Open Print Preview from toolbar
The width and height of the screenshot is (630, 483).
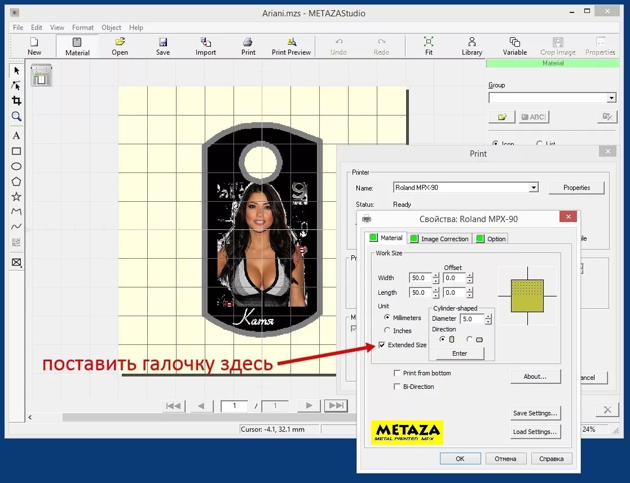(291, 46)
